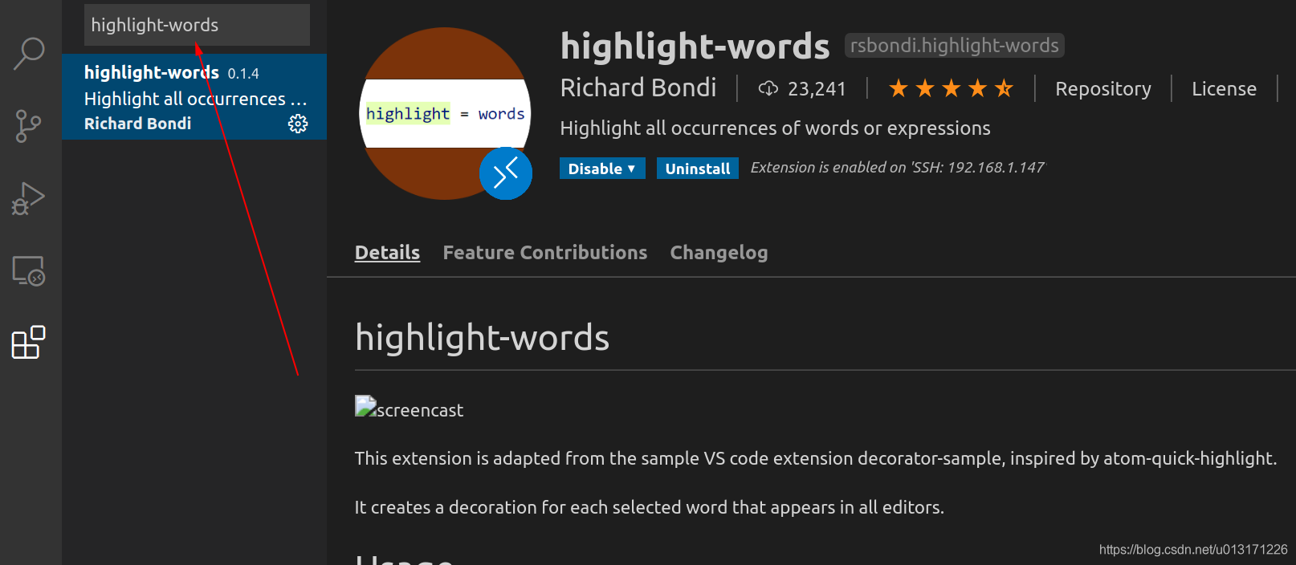This screenshot has height=565, width=1296.
Task: Click the extensions search box with highlight-words
Action: pos(197,25)
